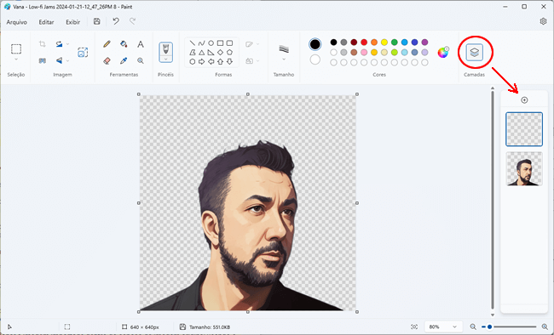554x335 pixels.
Task: Select the portrait layer thumbnail
Action: coord(524,168)
